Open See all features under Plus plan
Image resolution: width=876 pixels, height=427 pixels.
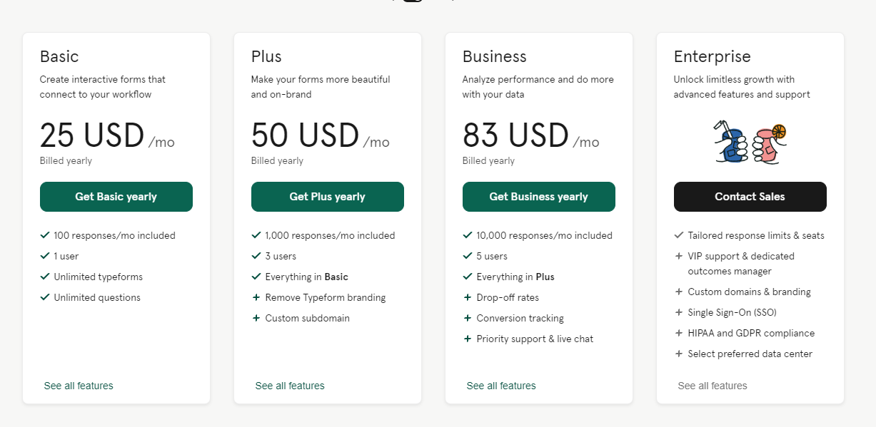tap(290, 386)
